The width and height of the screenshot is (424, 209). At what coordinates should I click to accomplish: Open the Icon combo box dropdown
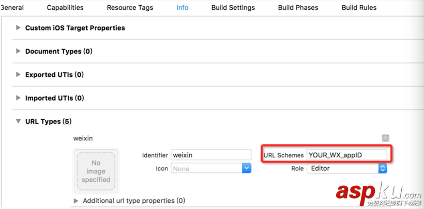coord(247,168)
